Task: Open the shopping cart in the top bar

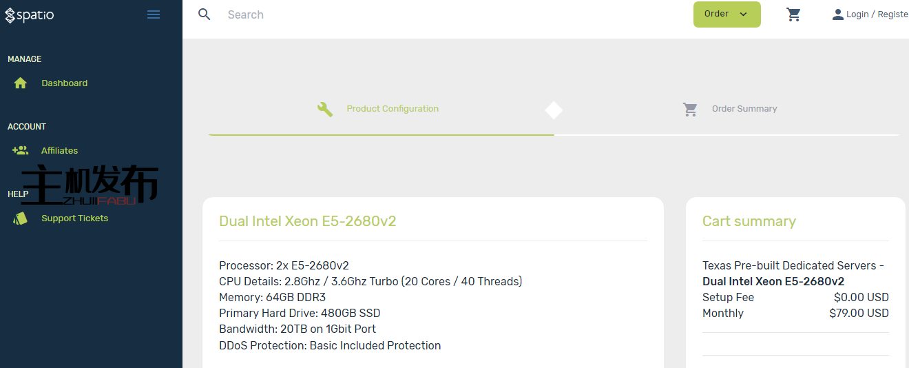Action: coord(793,14)
